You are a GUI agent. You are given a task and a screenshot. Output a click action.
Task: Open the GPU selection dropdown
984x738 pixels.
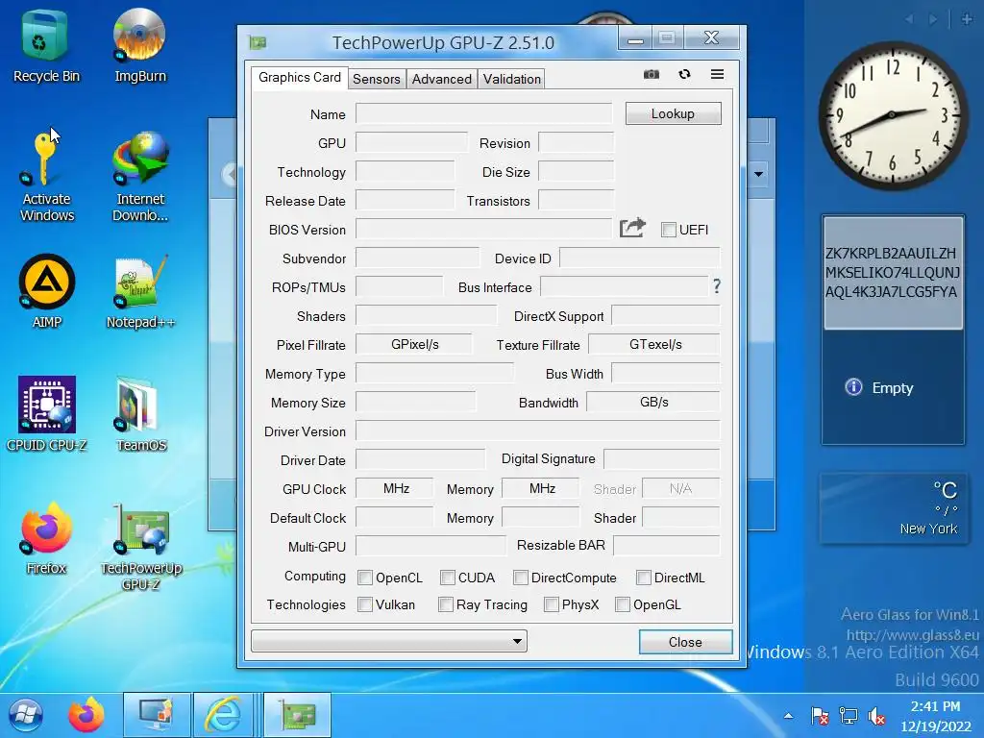[x=389, y=641]
